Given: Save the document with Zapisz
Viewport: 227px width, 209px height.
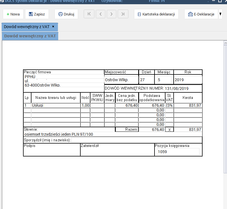Looking at the screenshot, I should point(37,14).
